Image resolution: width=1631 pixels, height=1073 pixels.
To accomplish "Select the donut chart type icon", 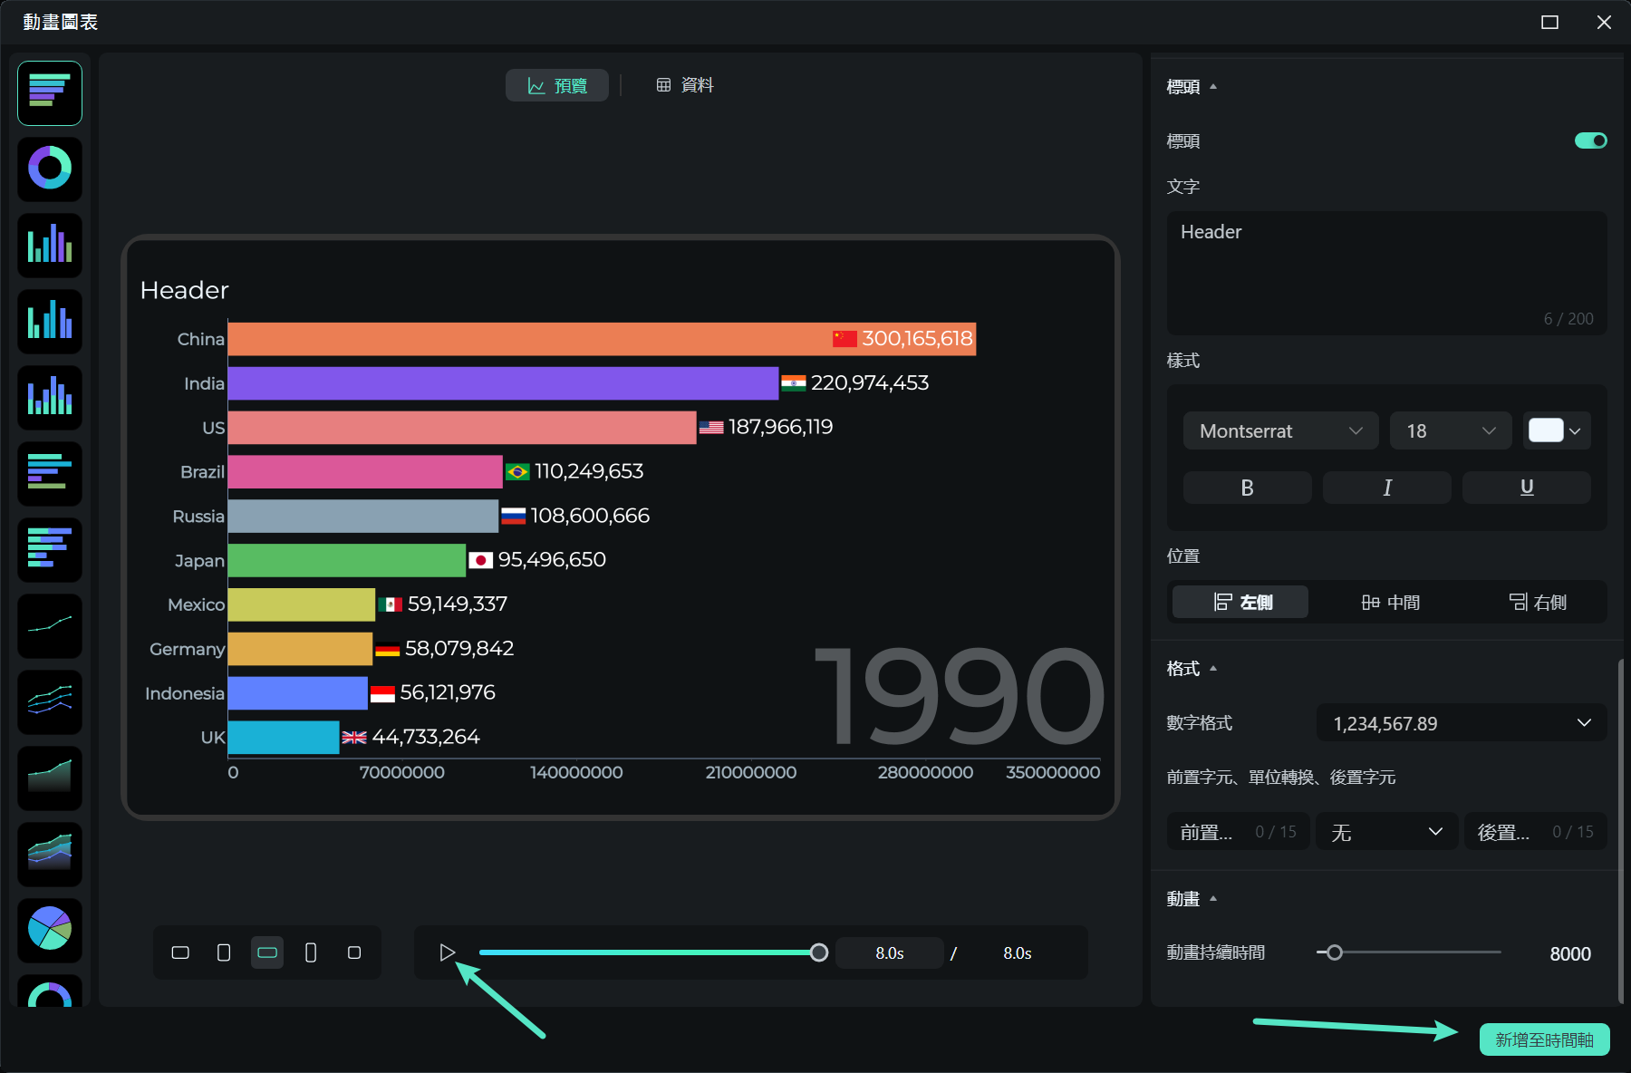I will click(50, 169).
